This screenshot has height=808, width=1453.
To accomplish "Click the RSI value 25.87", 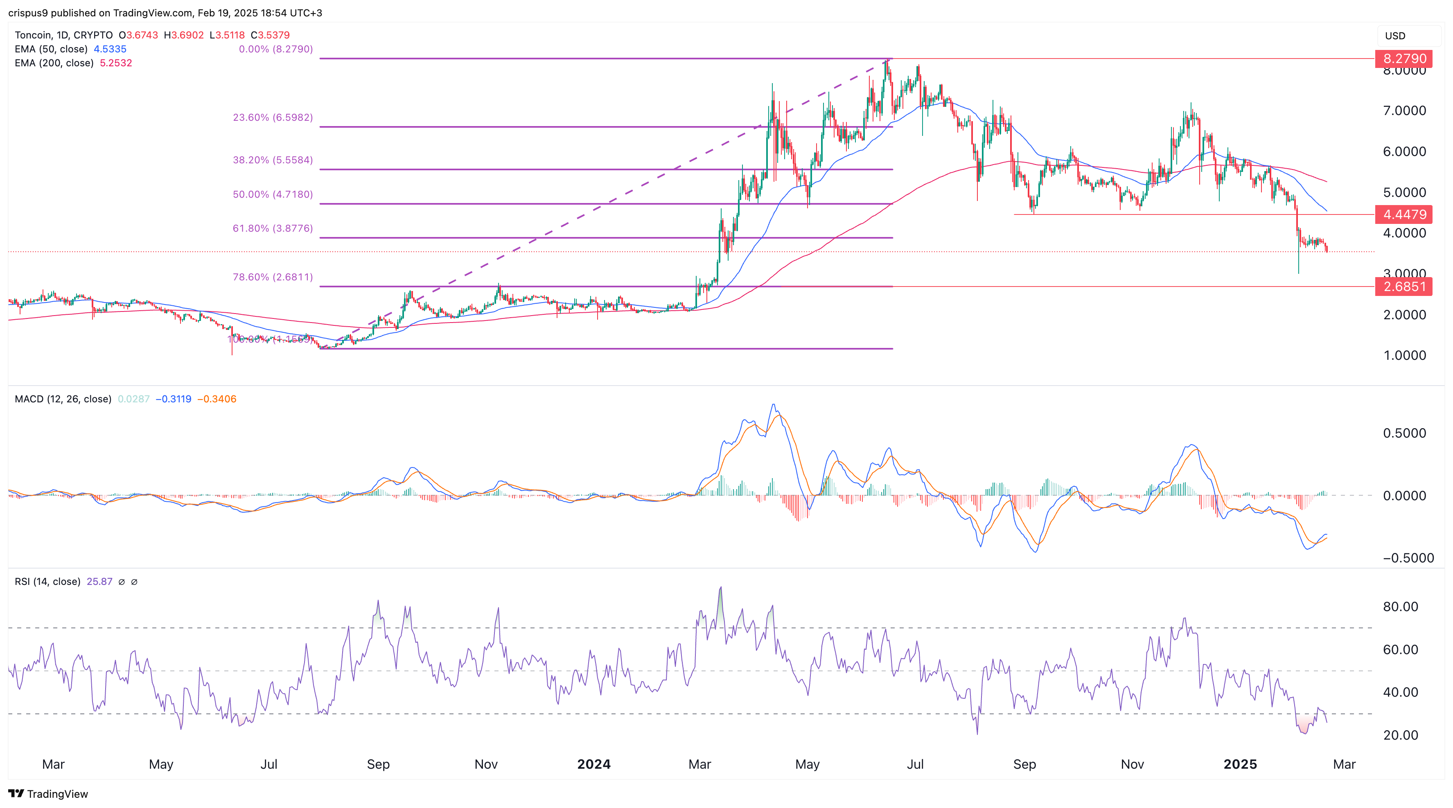I will 100,582.
